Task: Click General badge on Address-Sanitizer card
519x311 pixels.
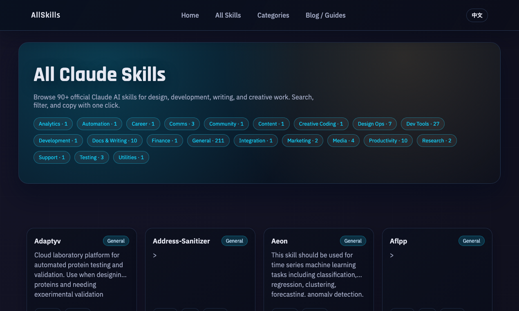Action: click(x=235, y=241)
